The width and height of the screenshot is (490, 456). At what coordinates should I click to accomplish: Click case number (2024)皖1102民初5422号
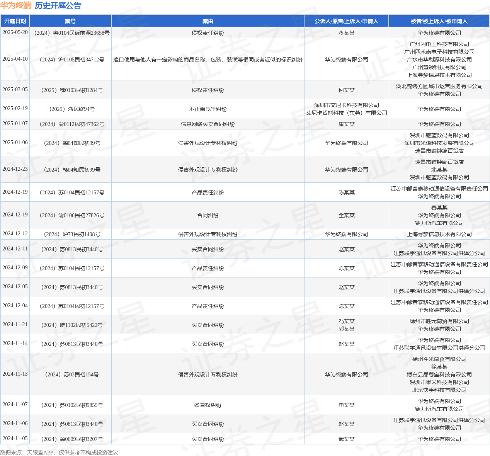pyautogui.click(x=70, y=325)
